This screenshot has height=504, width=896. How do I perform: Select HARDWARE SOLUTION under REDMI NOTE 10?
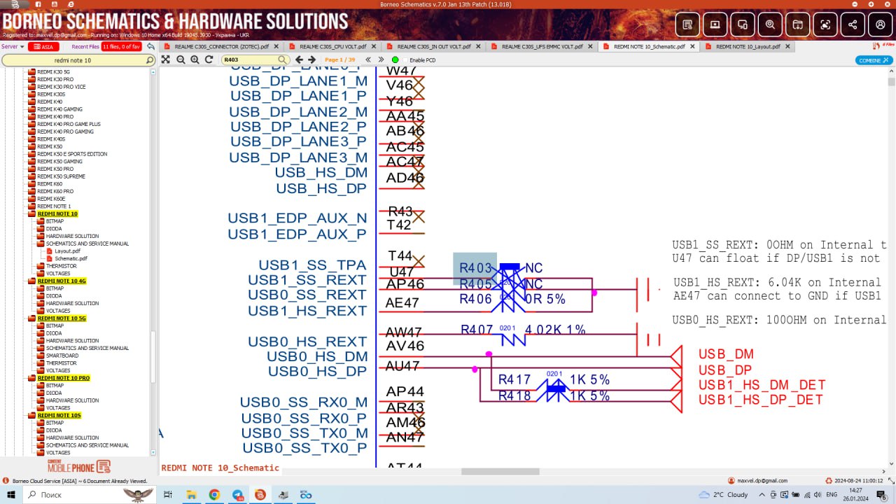point(72,237)
